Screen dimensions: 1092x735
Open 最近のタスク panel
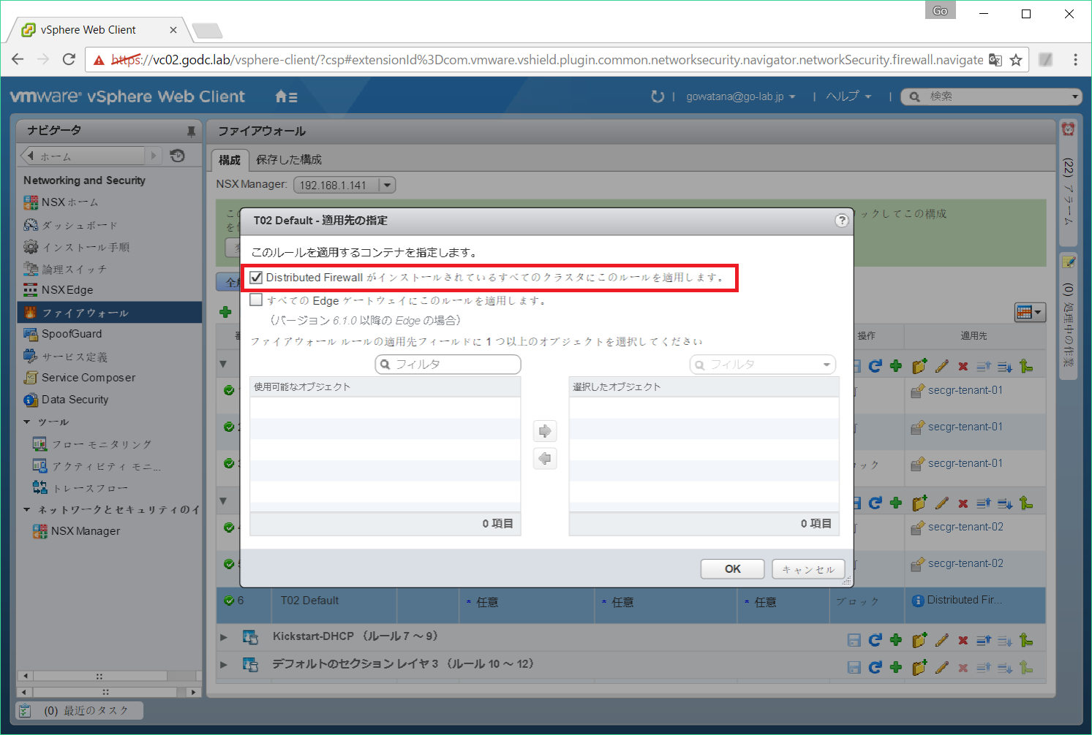pos(80,710)
